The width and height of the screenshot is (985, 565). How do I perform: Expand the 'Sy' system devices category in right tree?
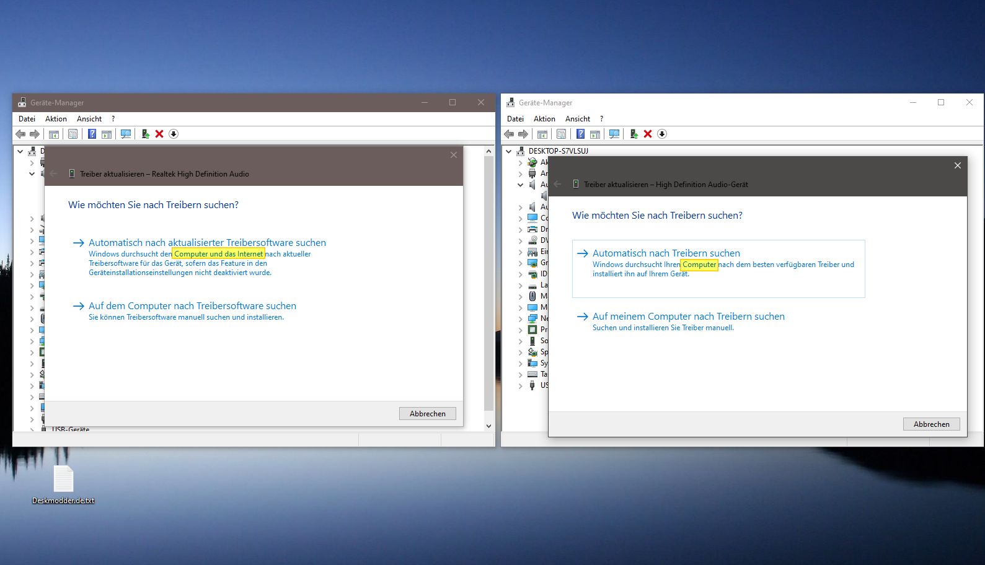(521, 363)
